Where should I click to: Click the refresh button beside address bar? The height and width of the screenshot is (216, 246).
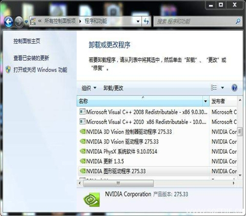[146, 21]
